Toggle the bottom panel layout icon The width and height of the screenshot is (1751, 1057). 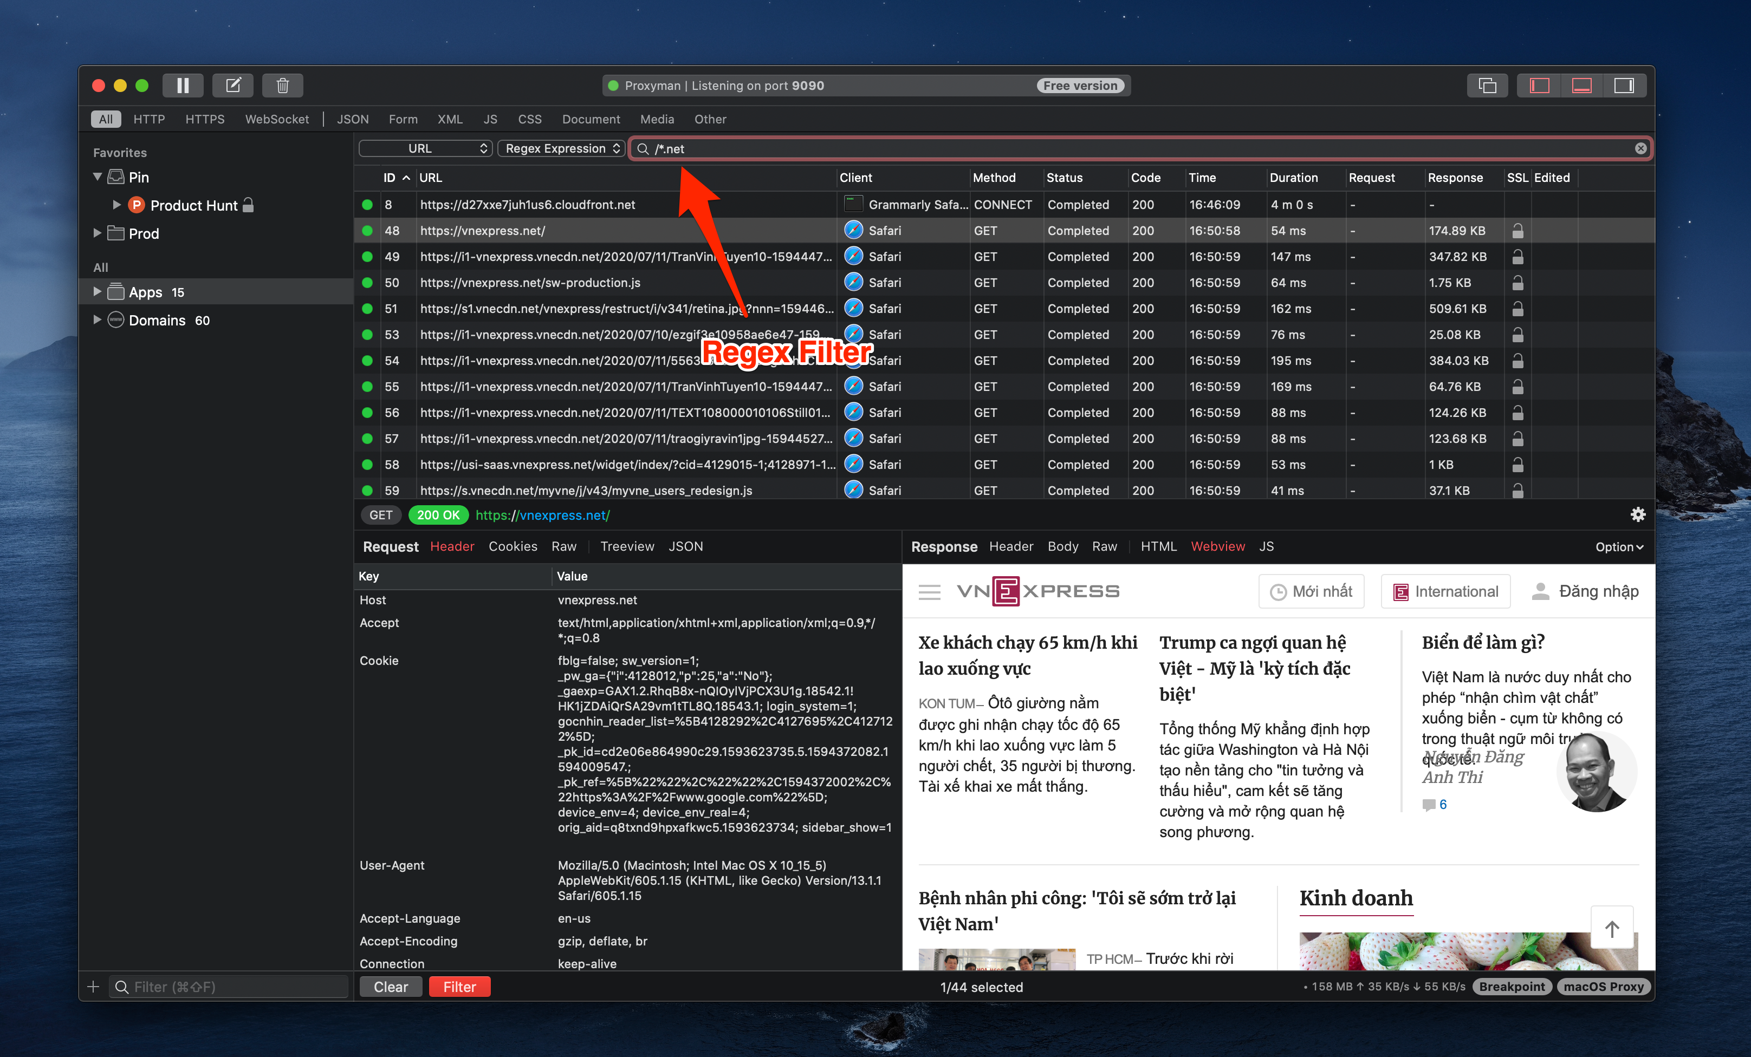pos(1581,85)
